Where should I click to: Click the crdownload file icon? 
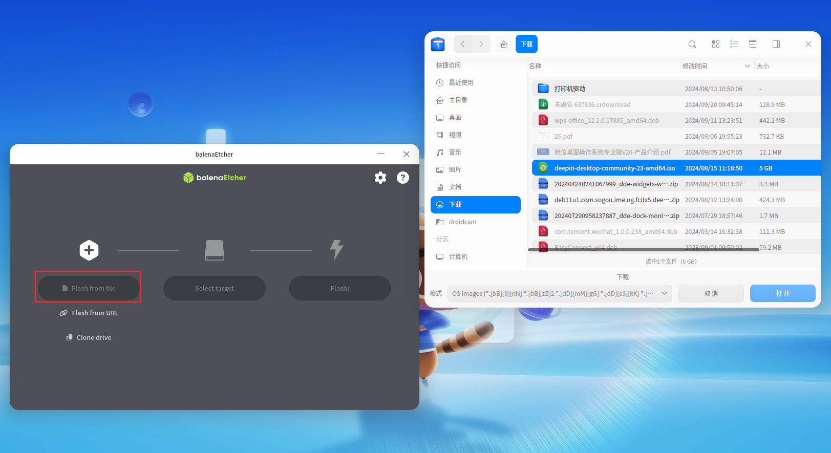[x=543, y=104]
